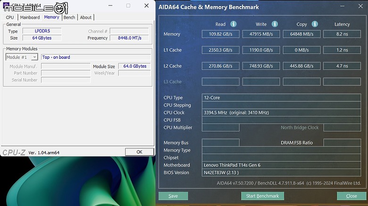Image resolution: width=368 pixels, height=206 pixels.
Task: Click the empty DRAM:FSB Ratio field
Action: pyautogui.click(x=342, y=143)
